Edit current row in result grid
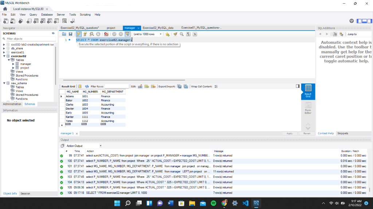This screenshot has height=209, width=373. coord(140,86)
